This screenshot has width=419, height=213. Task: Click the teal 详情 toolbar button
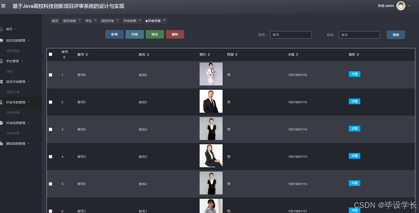[x=135, y=34]
